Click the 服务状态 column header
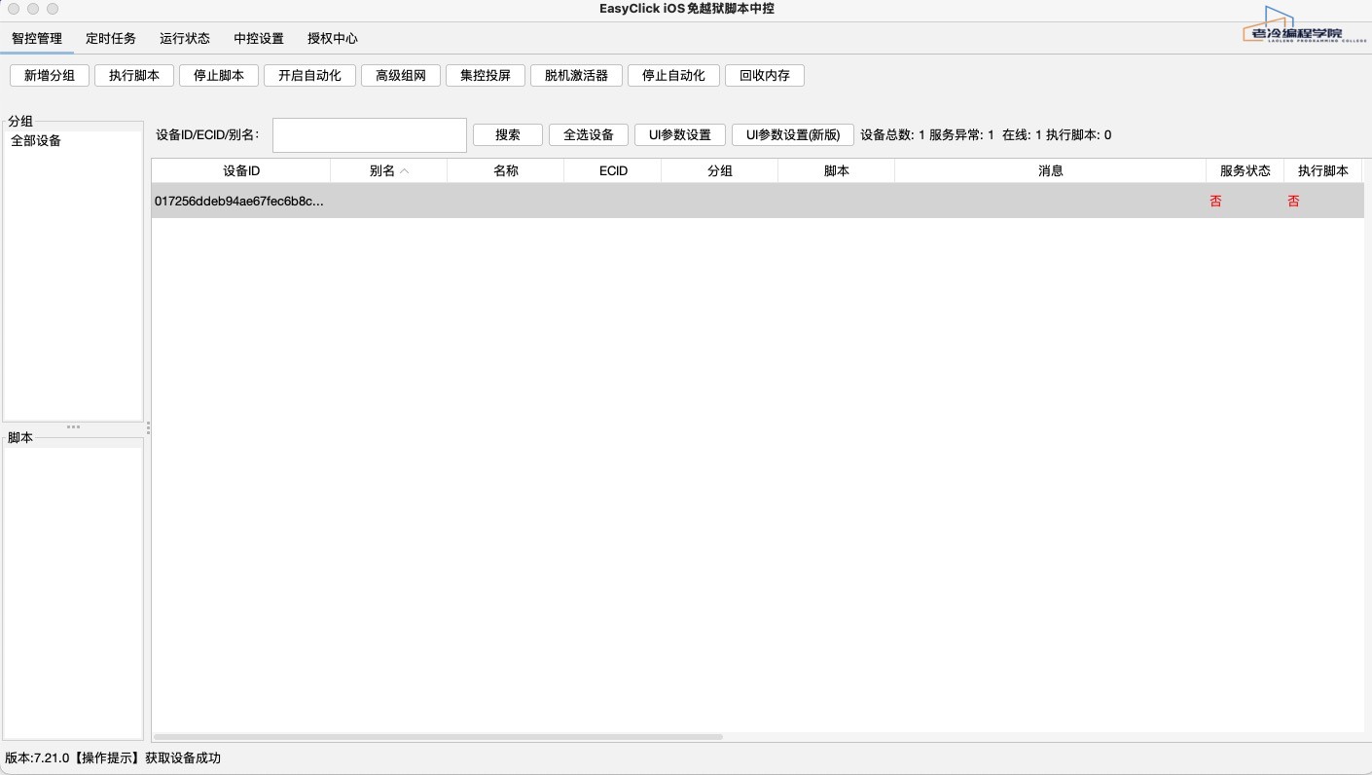 [1246, 170]
